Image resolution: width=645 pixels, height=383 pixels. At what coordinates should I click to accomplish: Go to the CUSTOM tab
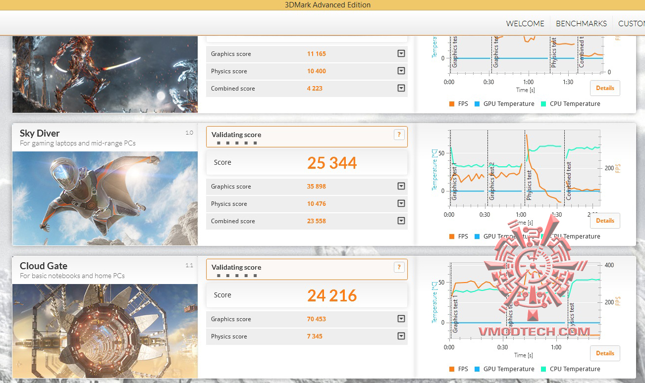coord(632,23)
